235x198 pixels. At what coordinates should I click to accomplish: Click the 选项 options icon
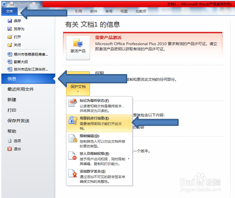click(x=10, y=141)
